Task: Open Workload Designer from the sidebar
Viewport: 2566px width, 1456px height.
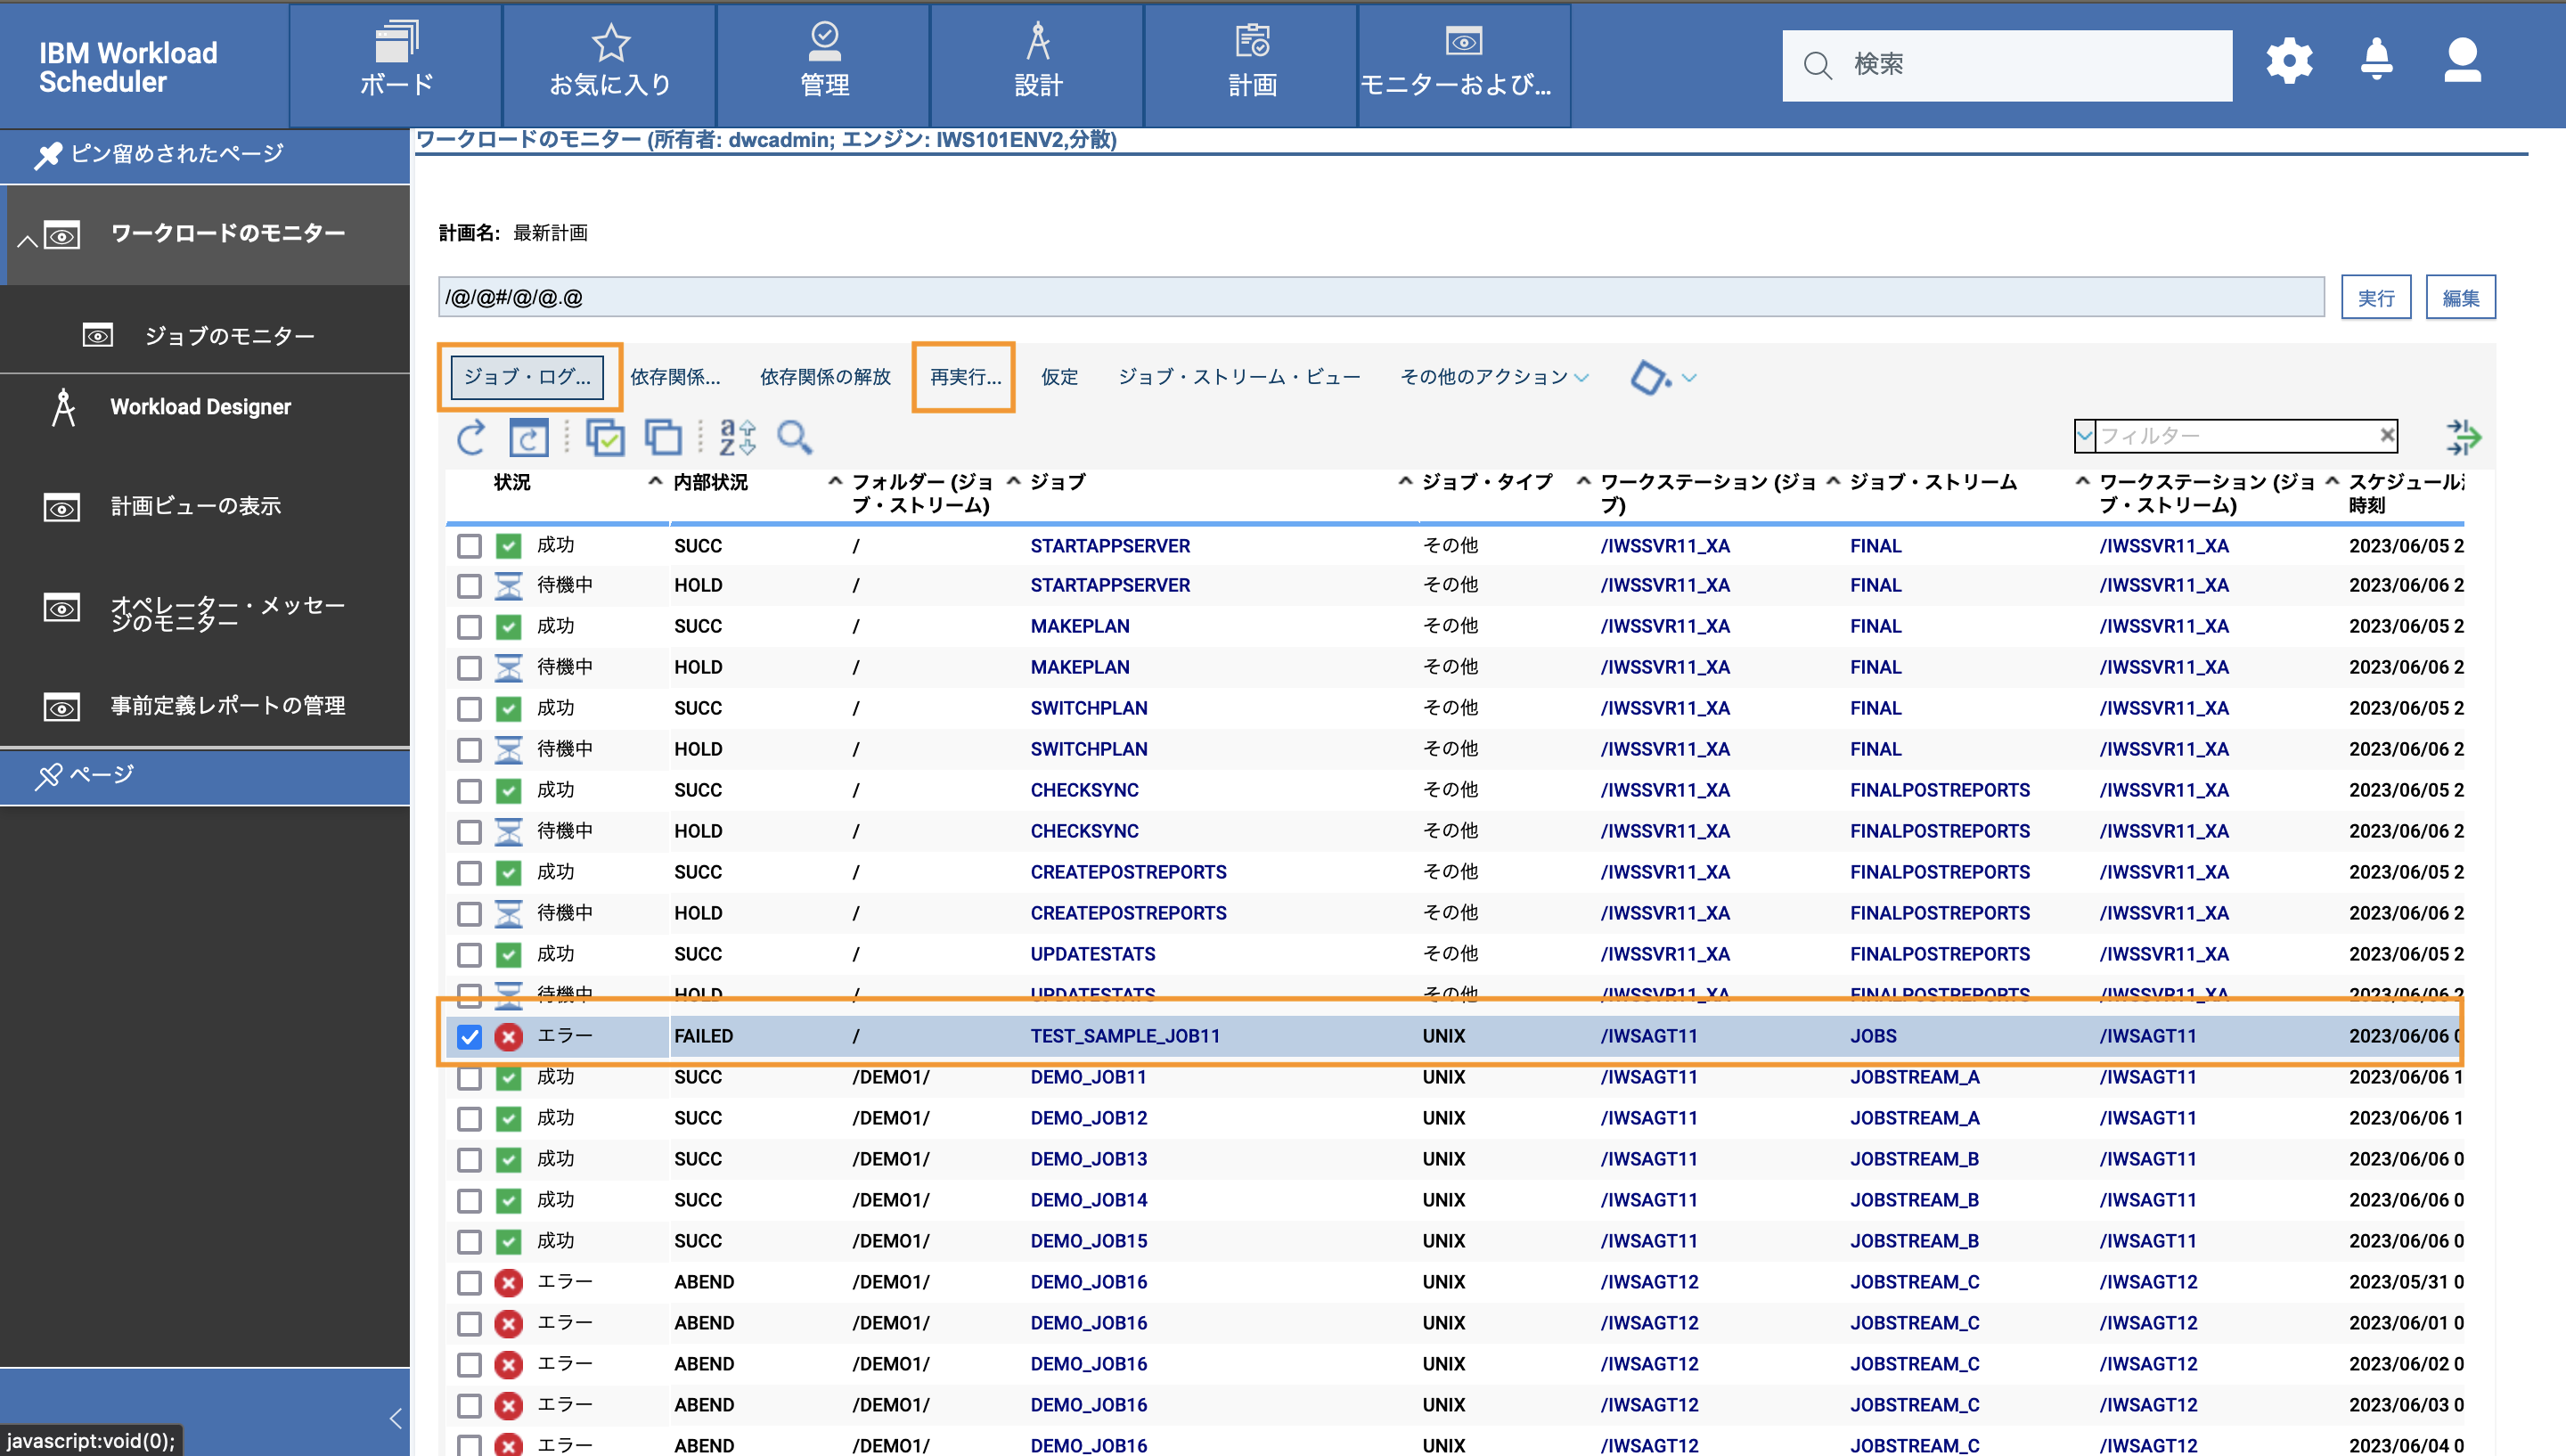Action: point(201,407)
